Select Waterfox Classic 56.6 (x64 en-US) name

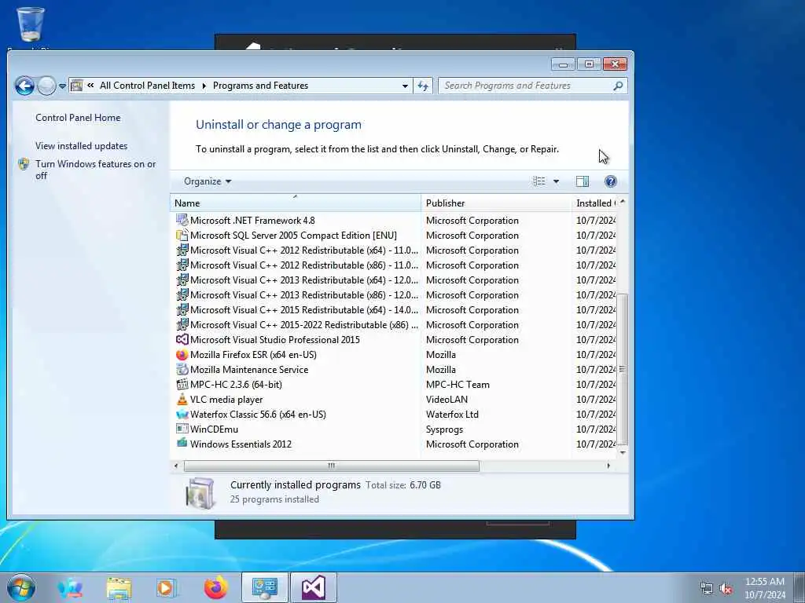(258, 415)
